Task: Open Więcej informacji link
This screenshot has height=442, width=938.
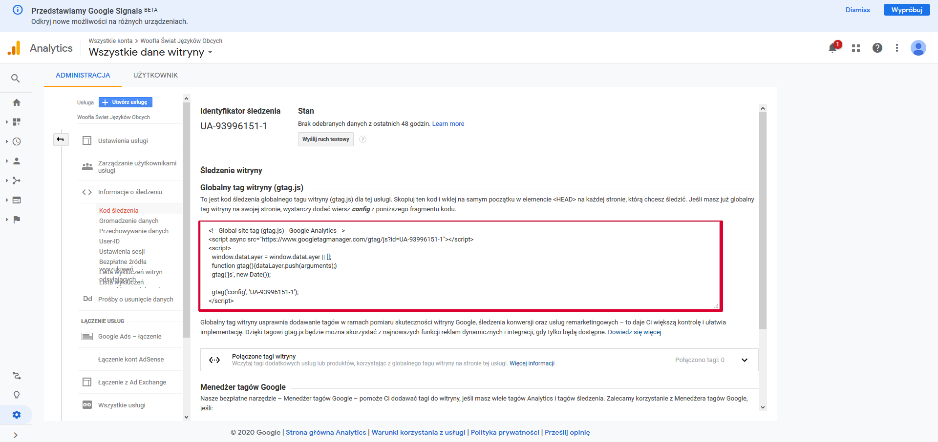Action: click(x=532, y=363)
